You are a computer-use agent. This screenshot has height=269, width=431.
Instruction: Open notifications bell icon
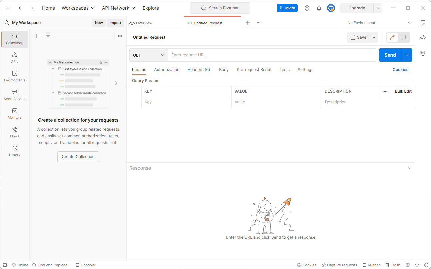click(319, 8)
